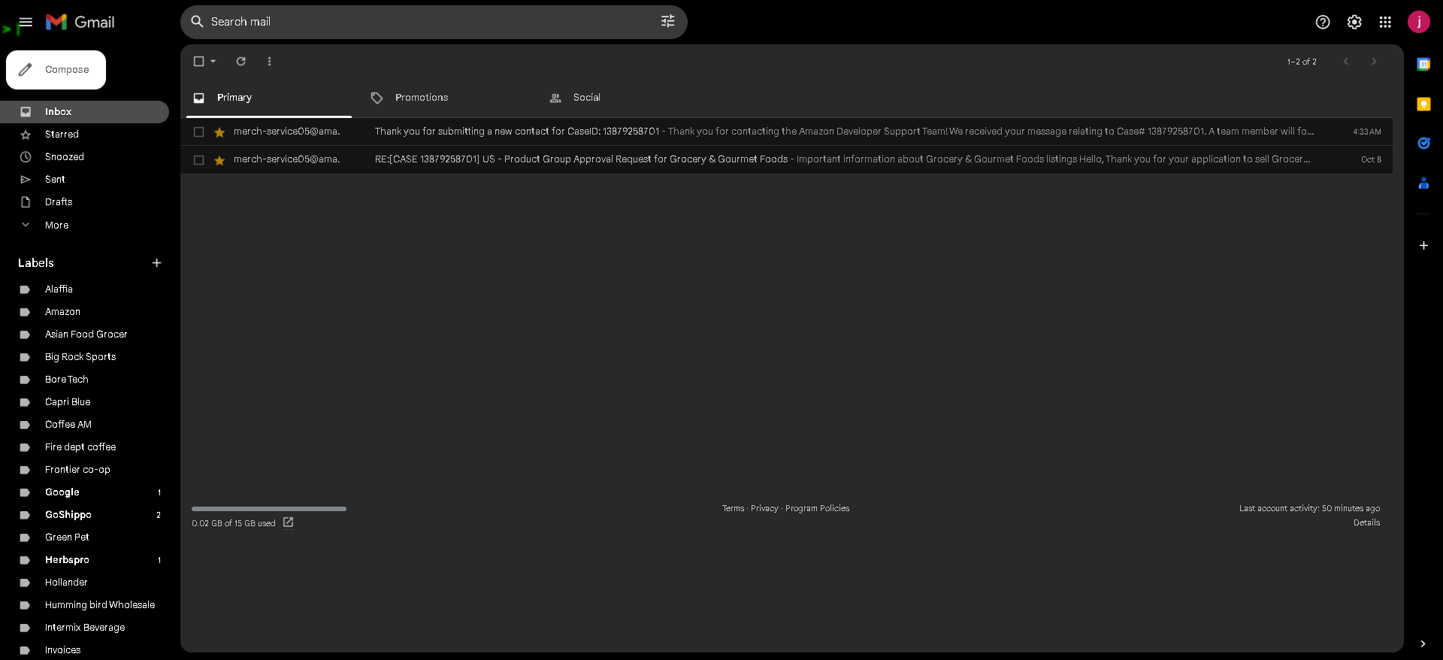Refresh the inbox
This screenshot has width=1443, height=660.
tap(241, 62)
